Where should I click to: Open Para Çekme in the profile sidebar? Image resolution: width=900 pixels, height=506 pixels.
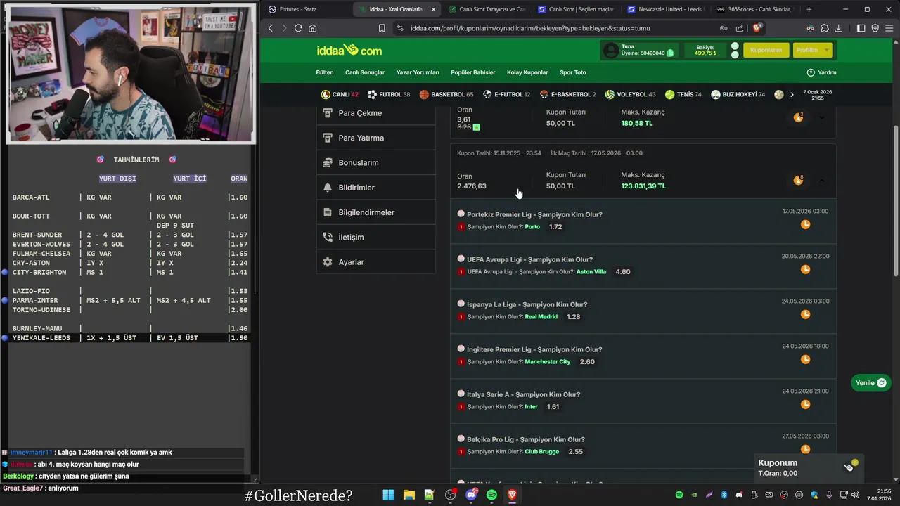point(375,113)
